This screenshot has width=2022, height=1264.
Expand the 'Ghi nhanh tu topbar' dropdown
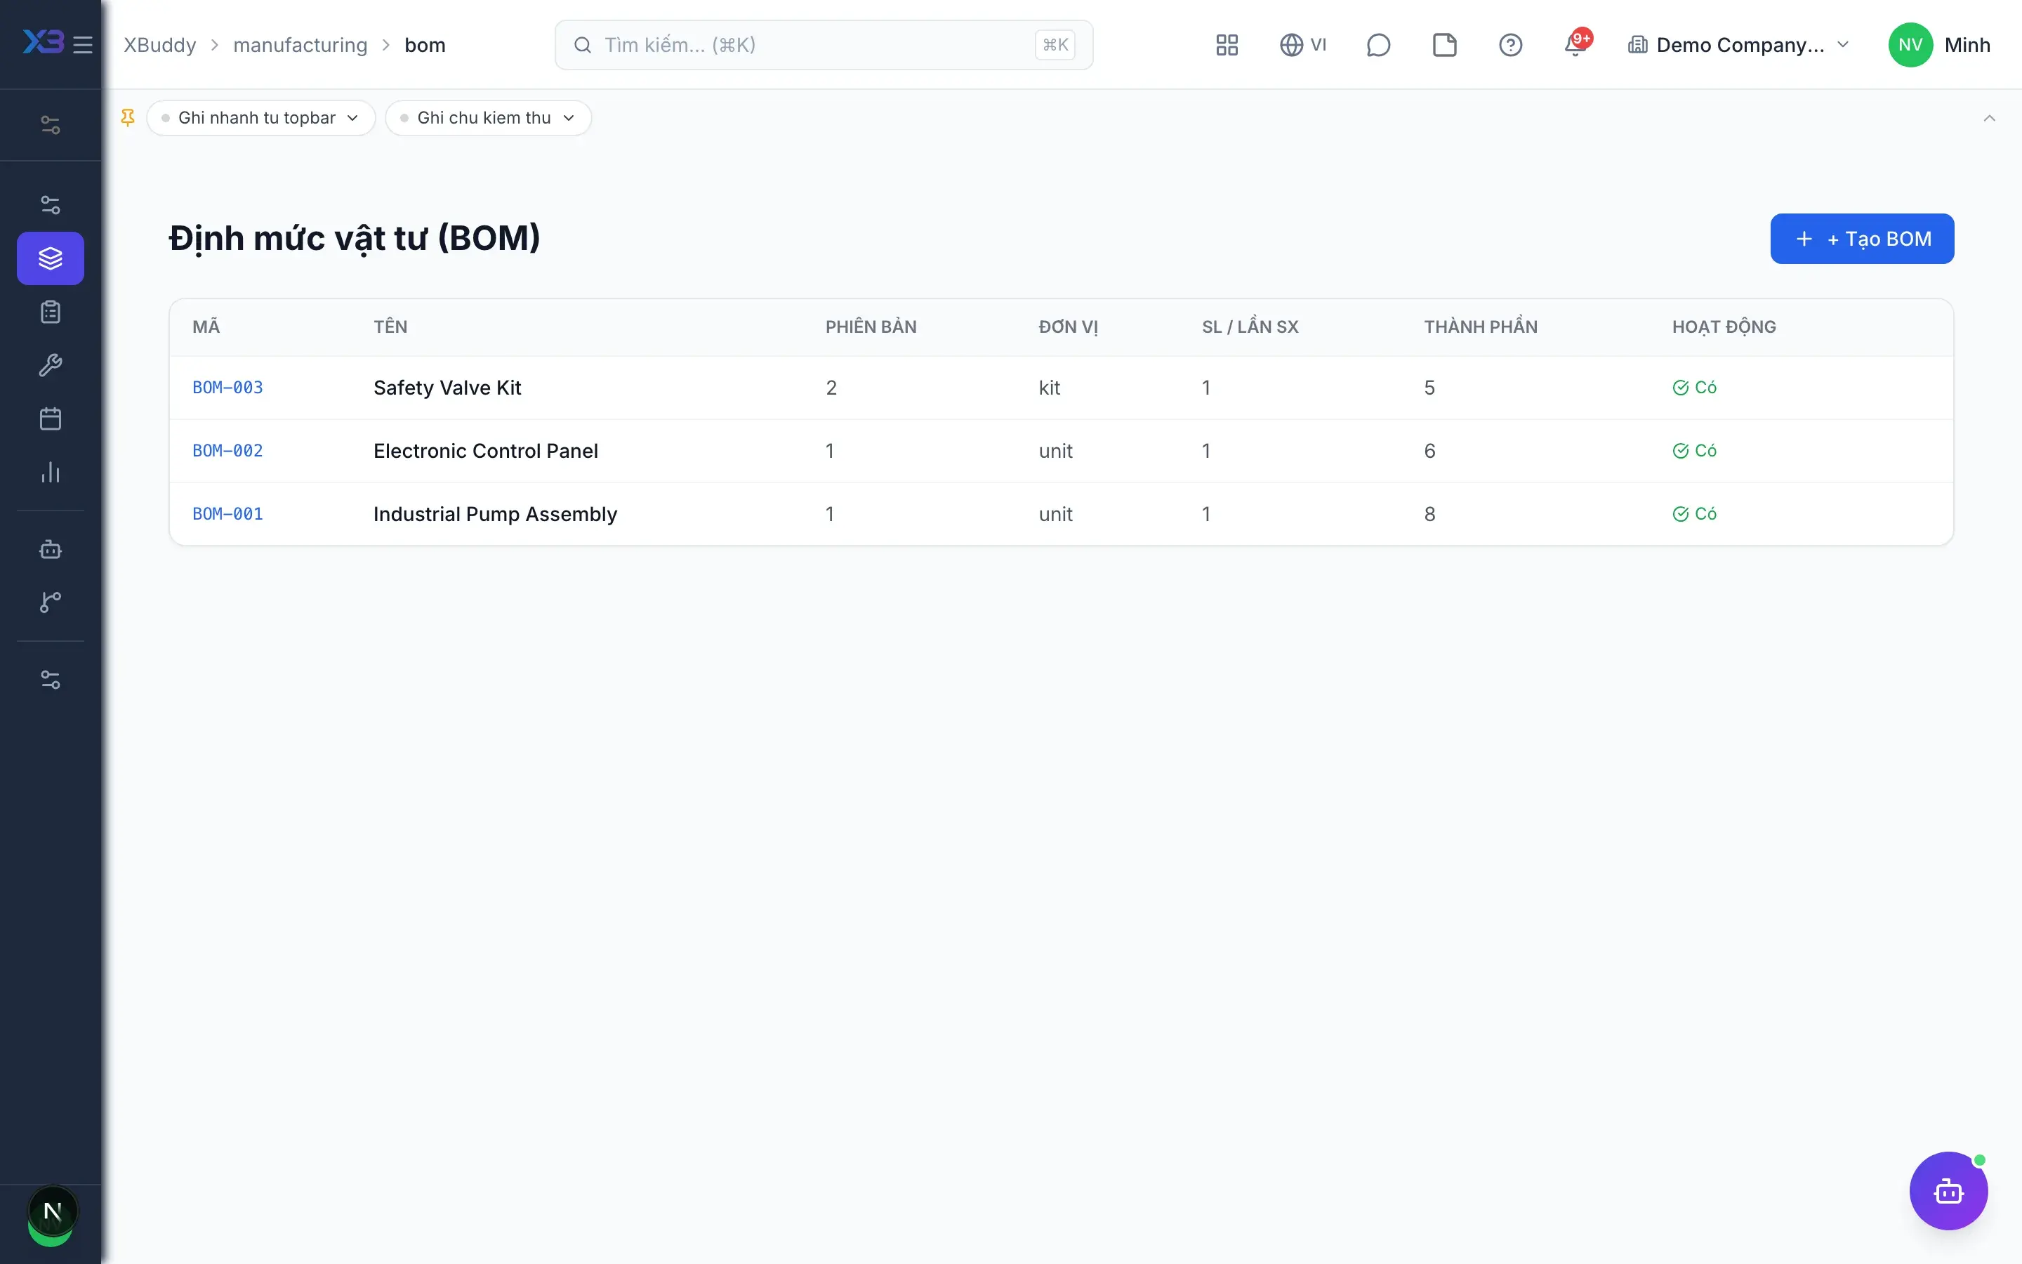tap(260, 118)
